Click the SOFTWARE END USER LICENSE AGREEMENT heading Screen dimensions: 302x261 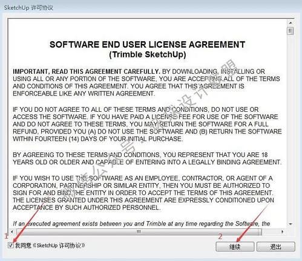[148, 45]
